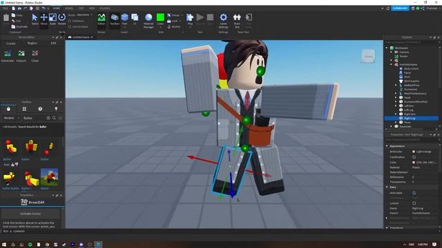
Task: Open the Models category dropdown in Toolbox
Action: (x=11, y=118)
